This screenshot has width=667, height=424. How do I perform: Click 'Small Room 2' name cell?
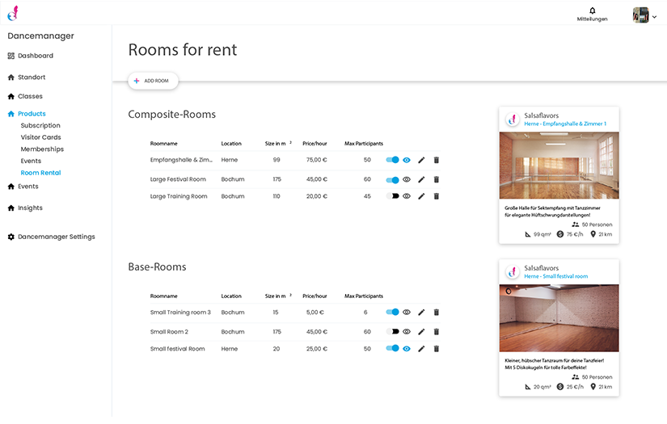(x=169, y=332)
